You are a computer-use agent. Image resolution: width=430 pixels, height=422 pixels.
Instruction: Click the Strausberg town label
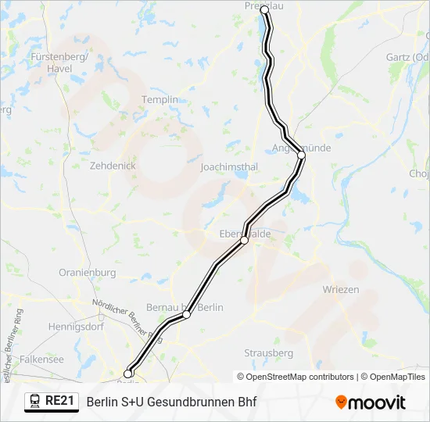pyautogui.click(x=269, y=353)
